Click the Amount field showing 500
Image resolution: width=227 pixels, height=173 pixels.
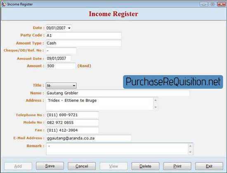61,66
